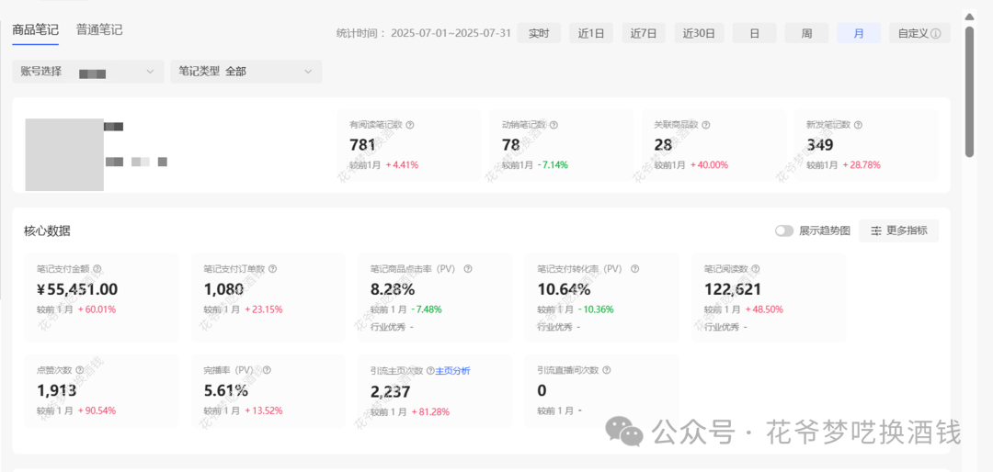Open the 更多指标 button
Viewport: 993px width, 472px height.
pyautogui.click(x=898, y=230)
